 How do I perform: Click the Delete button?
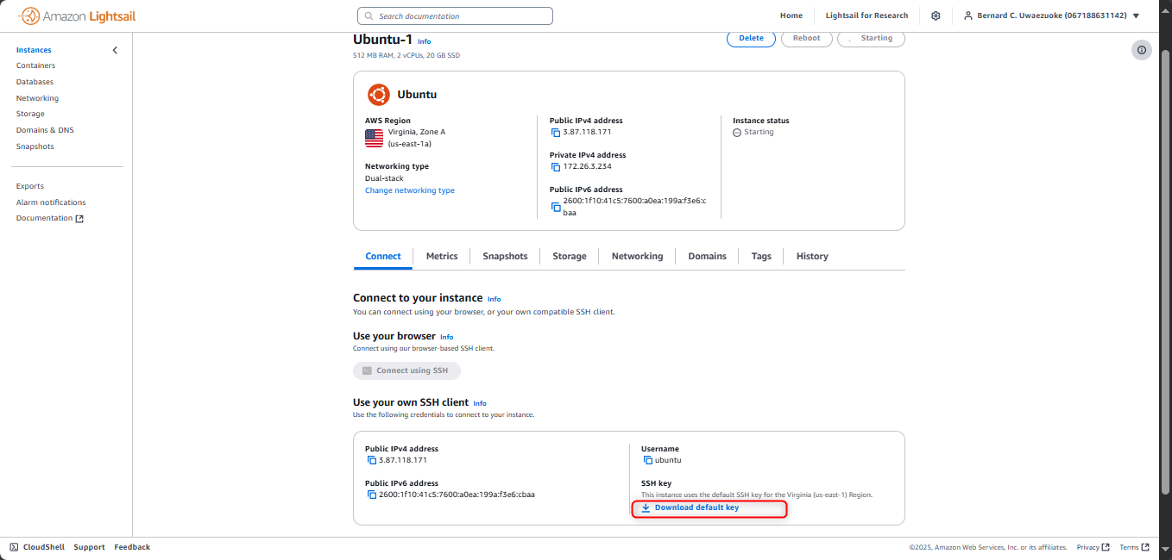pyautogui.click(x=752, y=38)
